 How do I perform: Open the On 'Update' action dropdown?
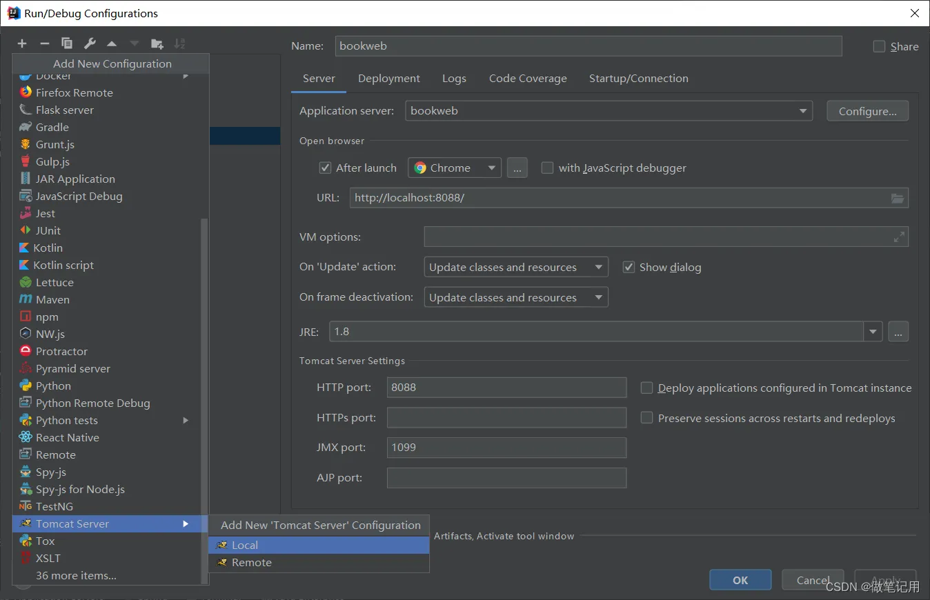click(x=516, y=267)
